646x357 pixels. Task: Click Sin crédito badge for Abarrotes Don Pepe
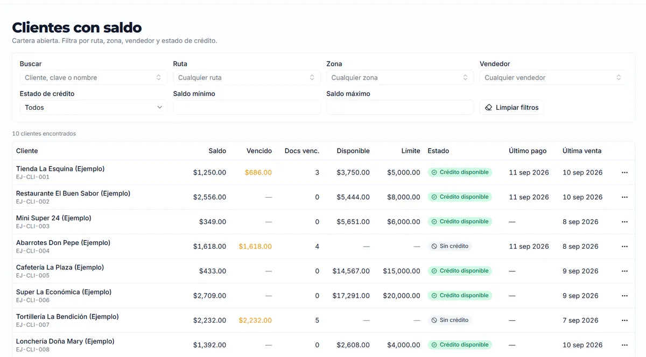click(450, 247)
